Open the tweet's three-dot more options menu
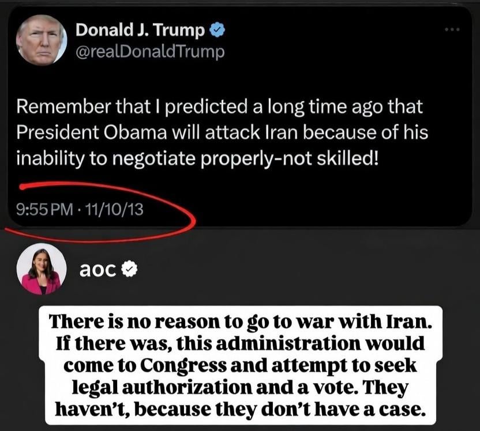This screenshot has height=431, width=480. tap(452, 29)
